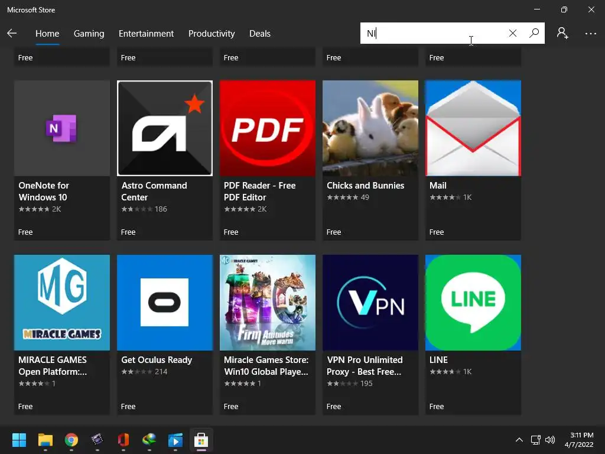The image size is (605, 454).
Task: Click 'Get Oculus Ready' title text
Action: (157, 360)
